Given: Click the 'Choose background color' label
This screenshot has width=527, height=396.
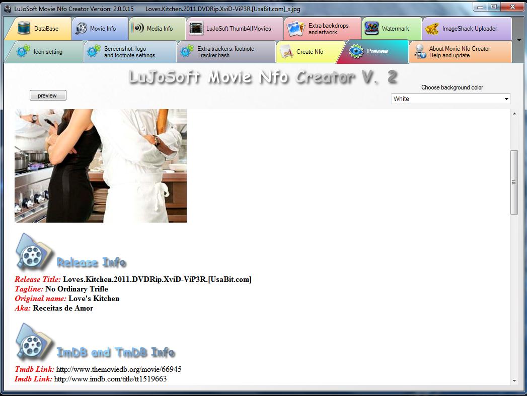Looking at the screenshot, I should (452, 87).
